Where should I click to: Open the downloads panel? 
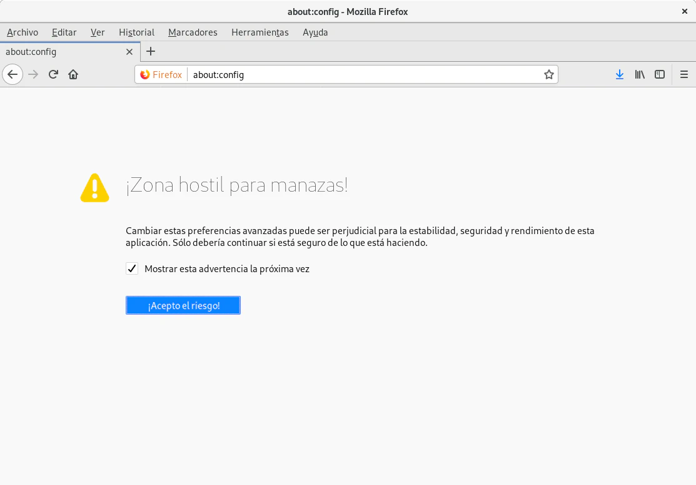click(x=619, y=74)
